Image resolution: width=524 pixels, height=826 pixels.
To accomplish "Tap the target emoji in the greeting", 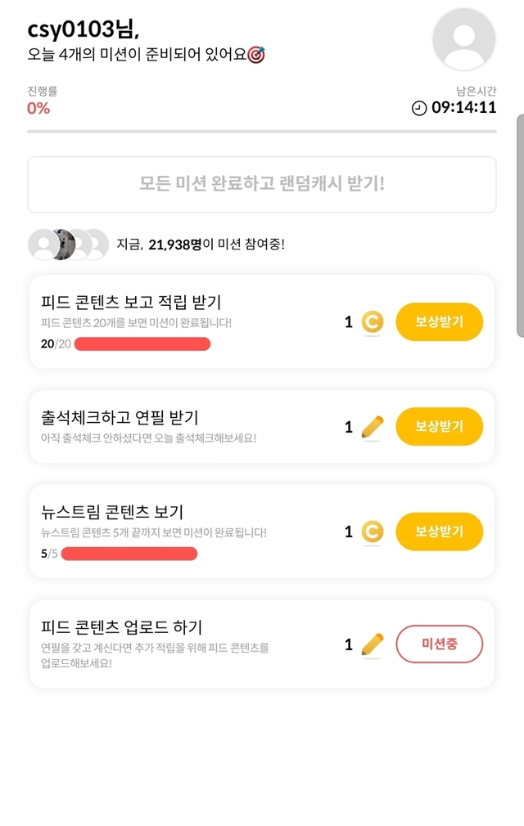I will [x=256, y=55].
